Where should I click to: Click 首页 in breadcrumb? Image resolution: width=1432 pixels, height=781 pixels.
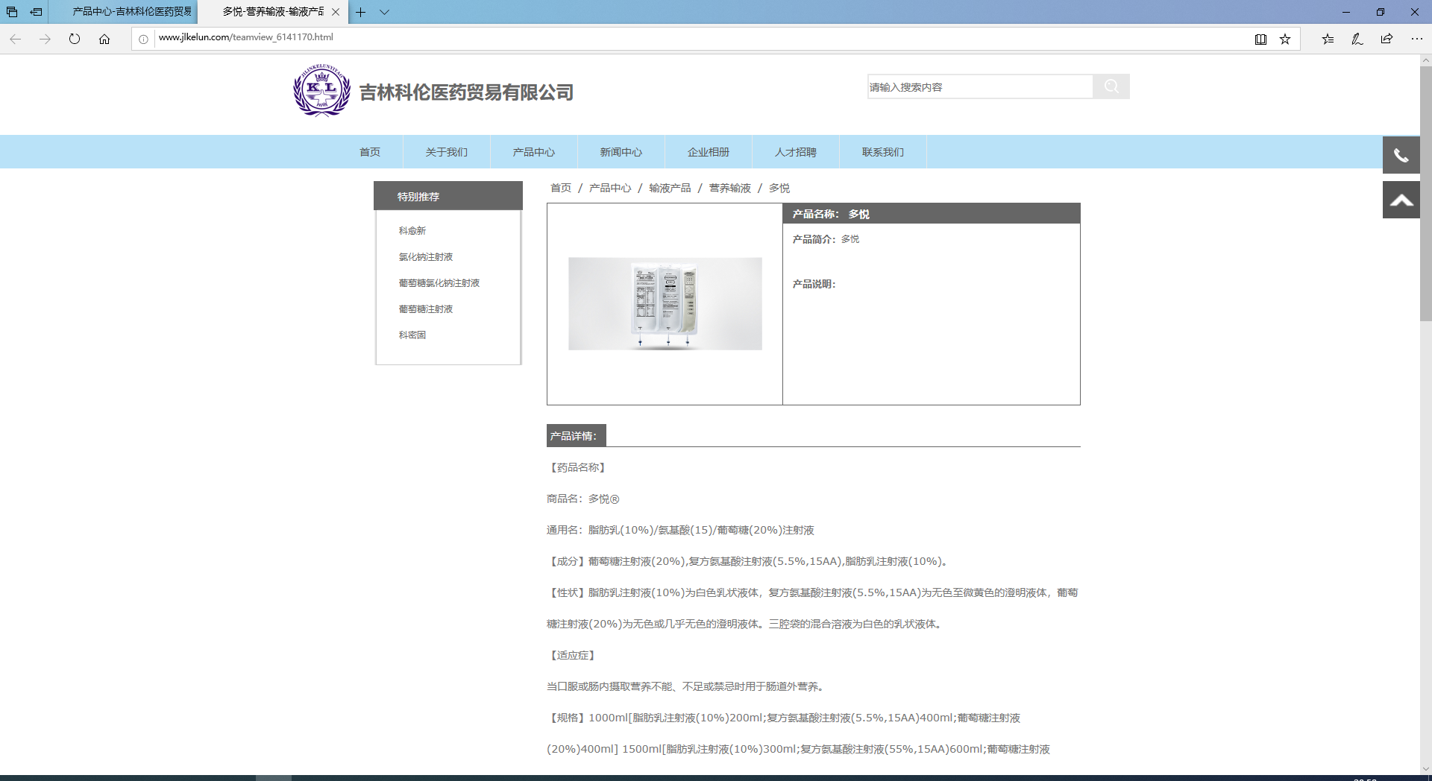[561, 188]
